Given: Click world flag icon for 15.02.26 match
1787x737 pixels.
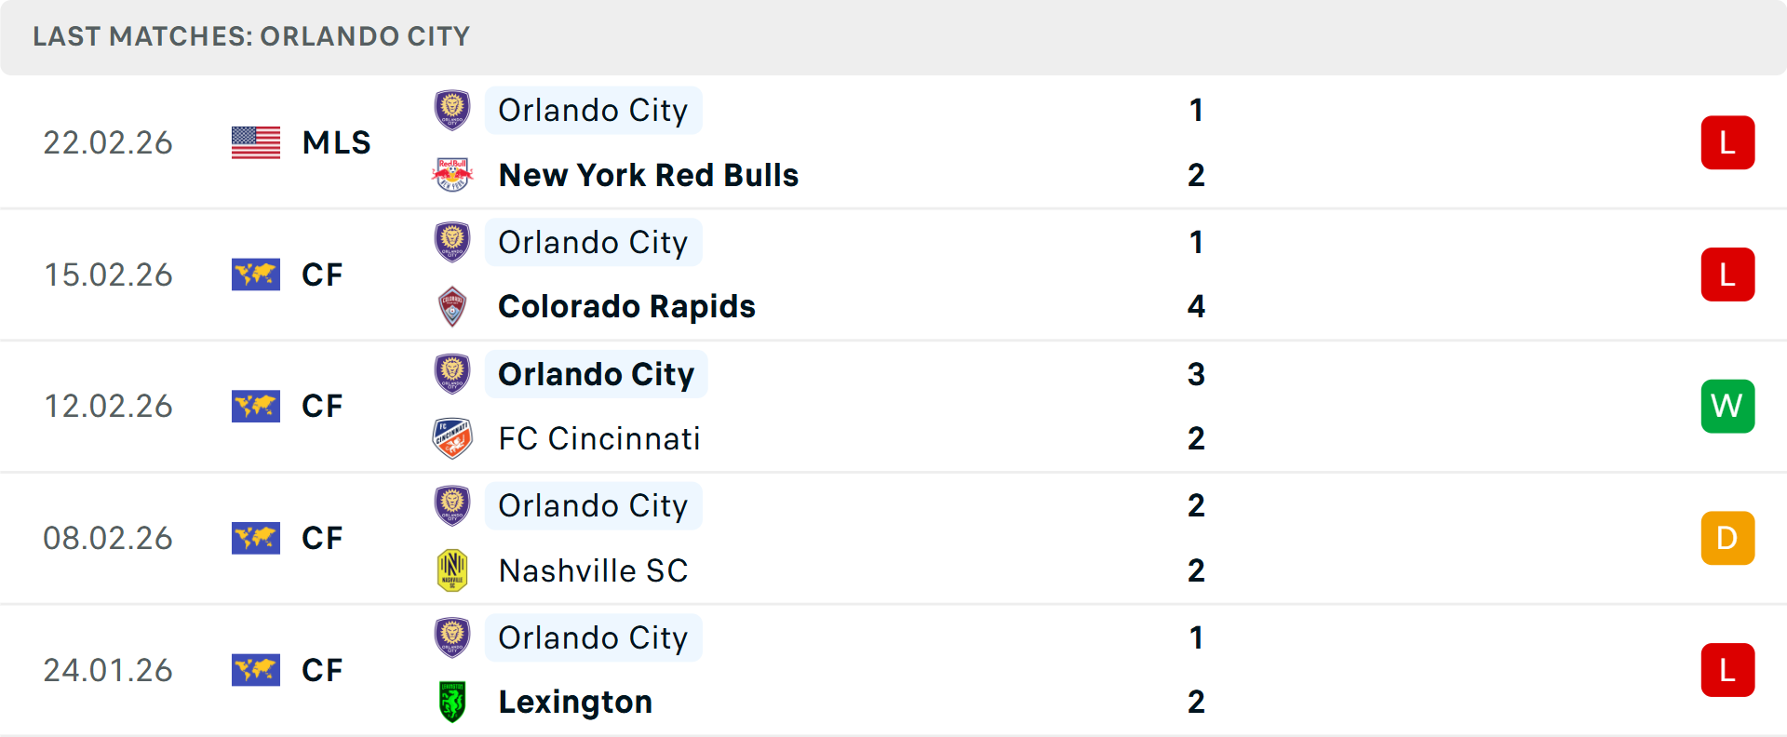Looking at the screenshot, I should coord(256,275).
